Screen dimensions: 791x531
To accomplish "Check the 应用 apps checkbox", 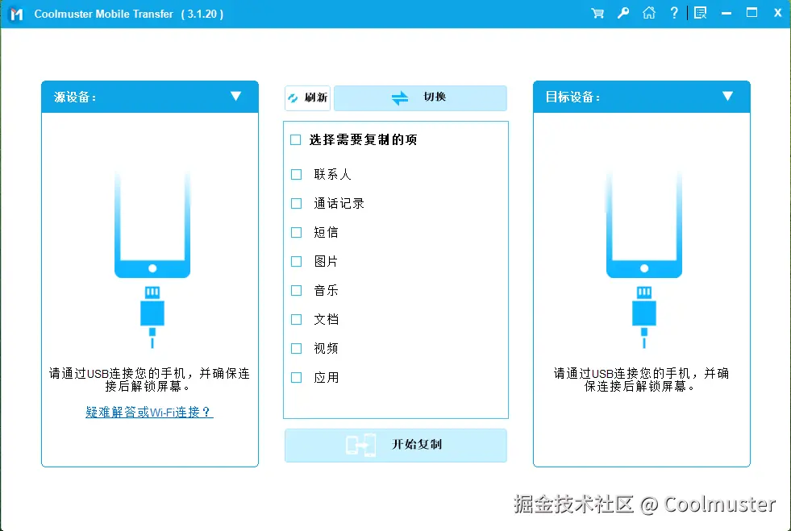I will click(296, 377).
